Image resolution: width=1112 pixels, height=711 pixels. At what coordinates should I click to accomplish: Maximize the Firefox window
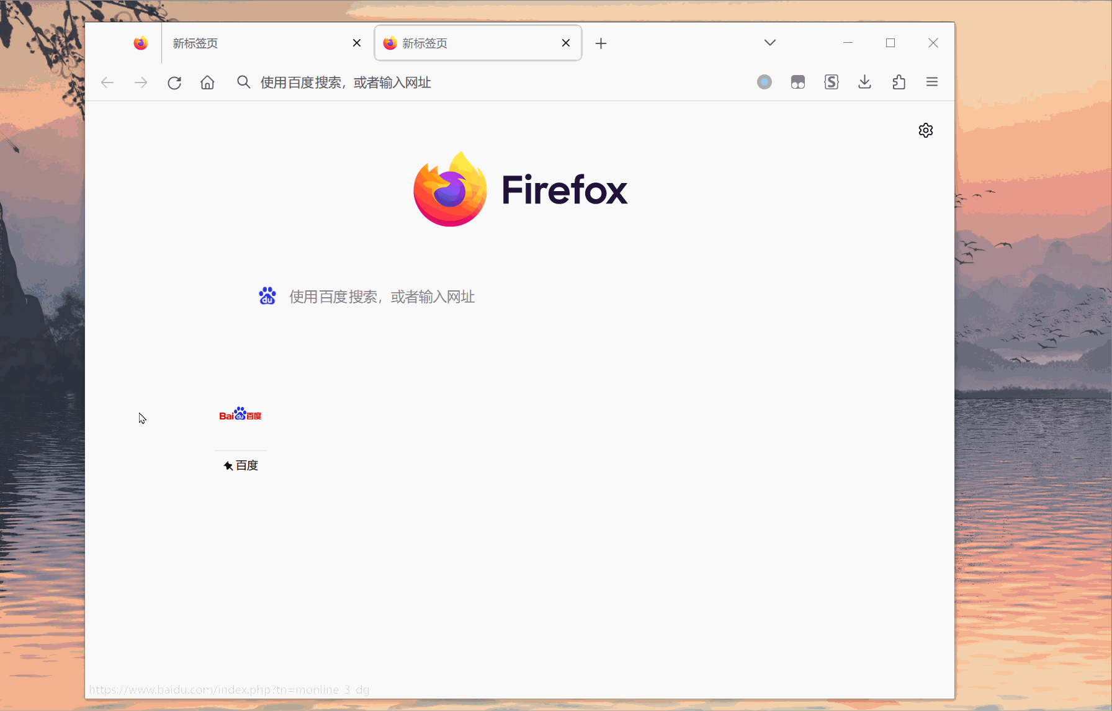click(x=890, y=43)
